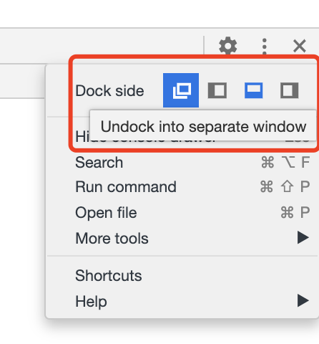Open the More tools submenu
The width and height of the screenshot is (319, 344).
pos(182,238)
